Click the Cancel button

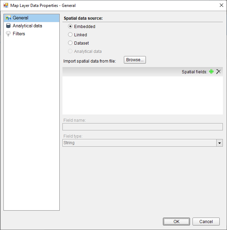(206, 221)
